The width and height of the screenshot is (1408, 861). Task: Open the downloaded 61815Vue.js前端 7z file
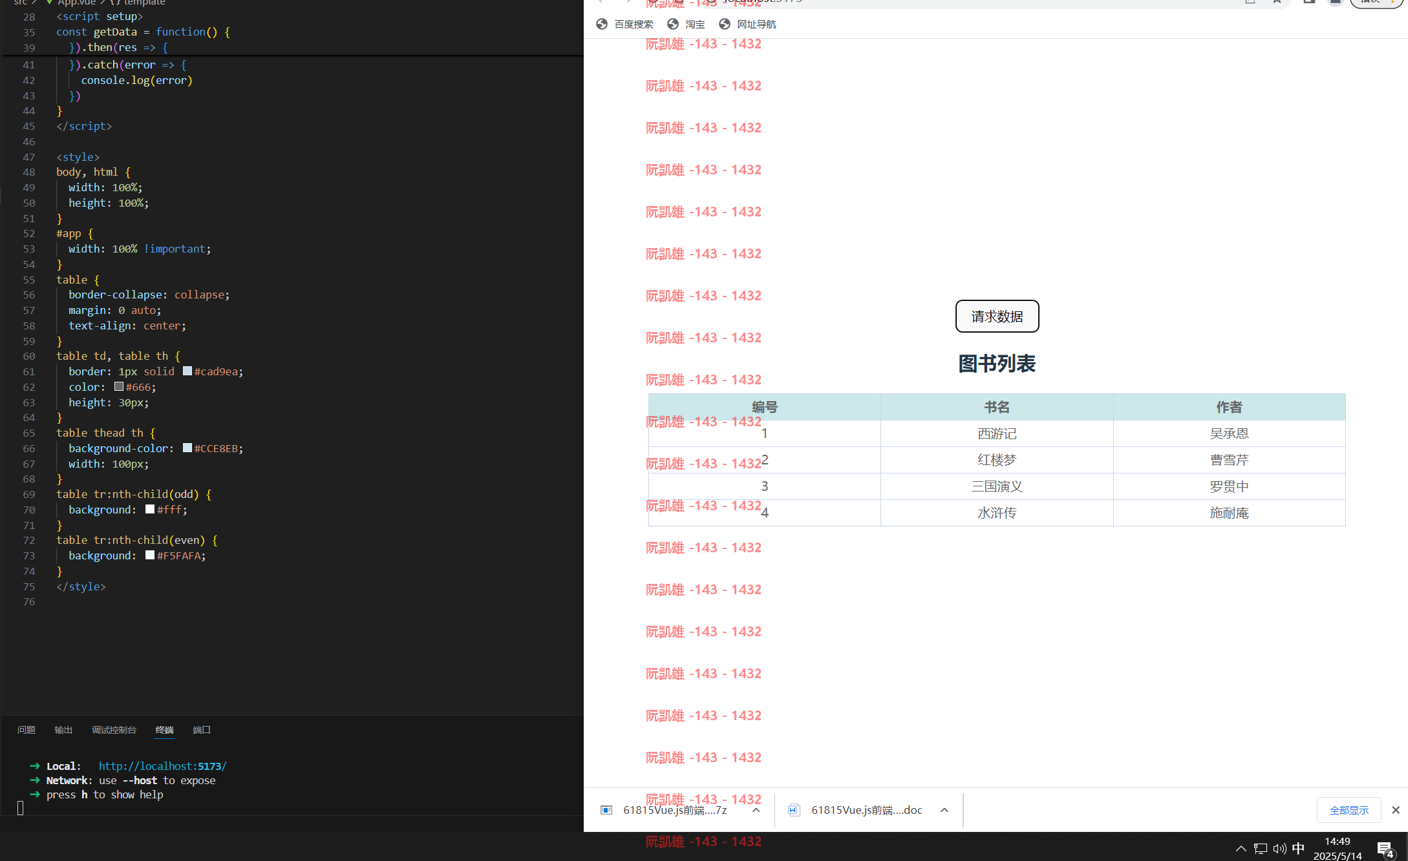click(675, 810)
